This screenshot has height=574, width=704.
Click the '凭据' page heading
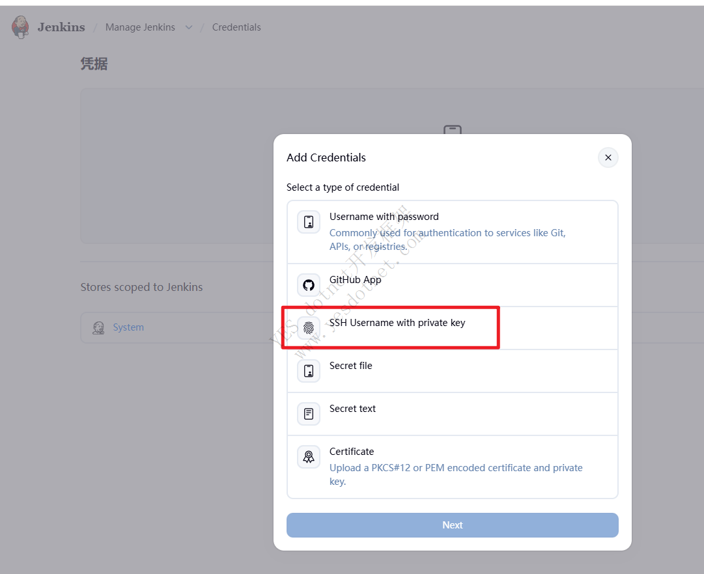pyautogui.click(x=94, y=64)
